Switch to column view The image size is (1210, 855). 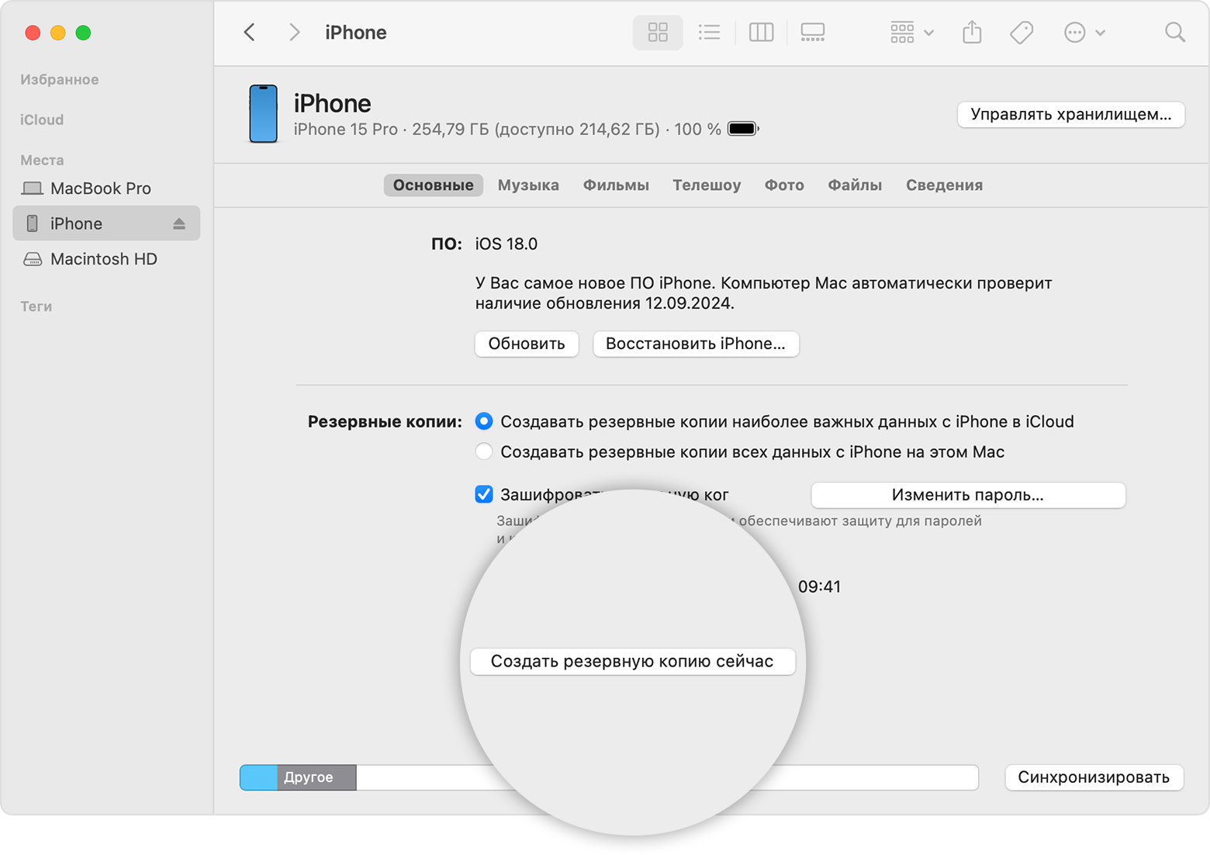(x=761, y=33)
